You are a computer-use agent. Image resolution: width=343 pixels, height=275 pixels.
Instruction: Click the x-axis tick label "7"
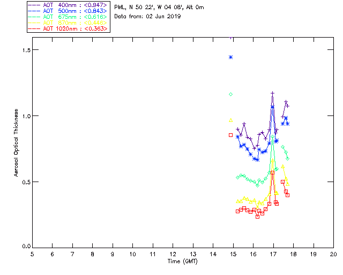(x=72, y=255)
